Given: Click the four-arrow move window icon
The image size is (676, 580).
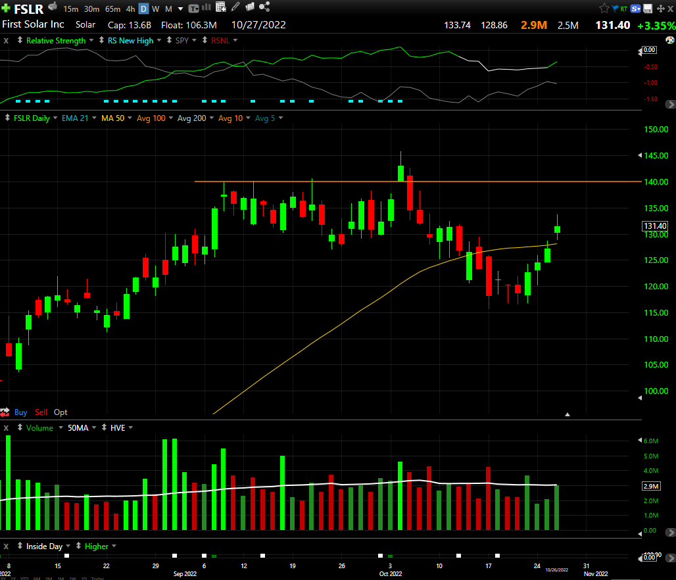Looking at the screenshot, I should [x=660, y=9].
